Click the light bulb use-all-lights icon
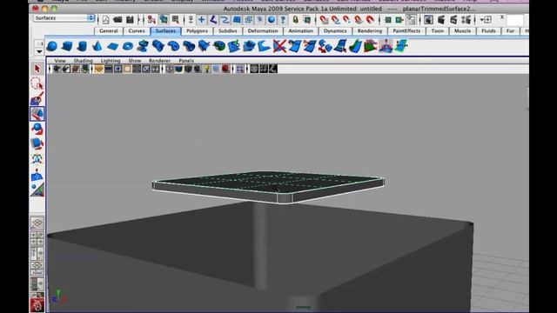The height and width of the screenshot is (313, 557). coord(207,69)
